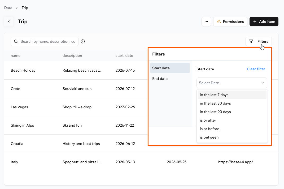Click start date 2026-07-12 cell
Image resolution: width=284 pixels, height=189 pixels.
(x=125, y=89)
